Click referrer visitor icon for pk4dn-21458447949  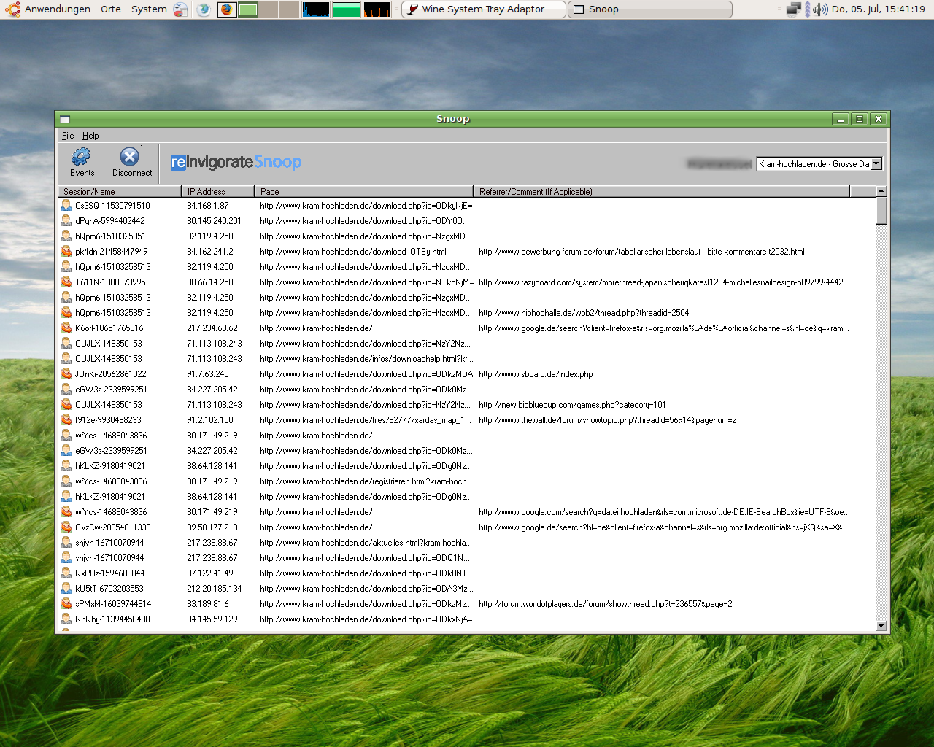66,252
